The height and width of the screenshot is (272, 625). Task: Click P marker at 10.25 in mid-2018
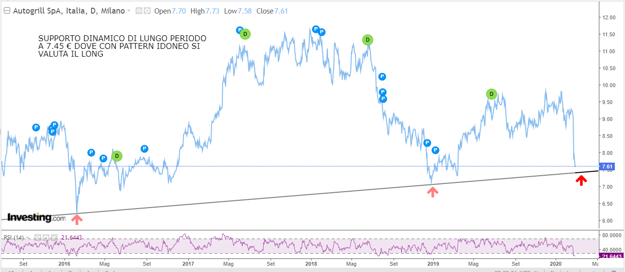point(382,76)
